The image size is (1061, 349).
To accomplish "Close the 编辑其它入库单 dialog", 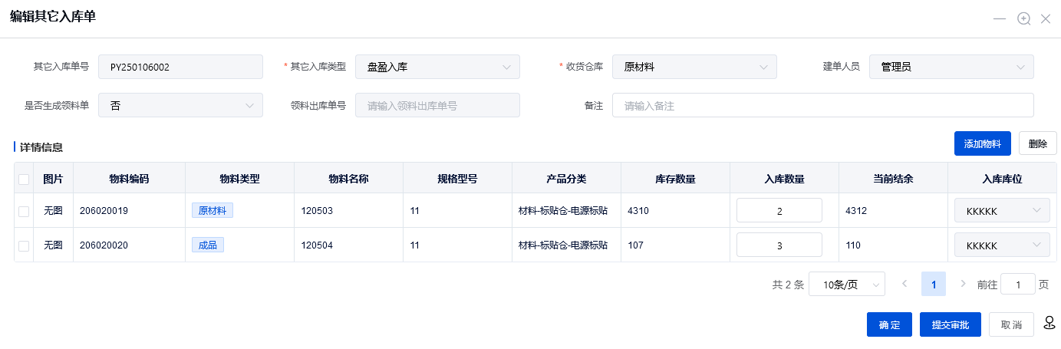I will pyautogui.click(x=1046, y=18).
